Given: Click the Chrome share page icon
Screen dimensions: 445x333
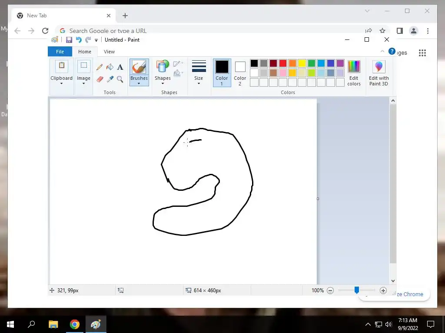Looking at the screenshot, I should click(x=369, y=31).
